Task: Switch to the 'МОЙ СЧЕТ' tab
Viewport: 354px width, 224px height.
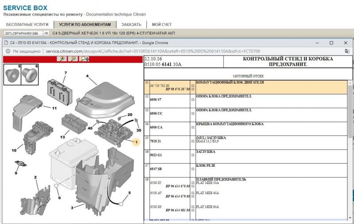Action: [162, 24]
